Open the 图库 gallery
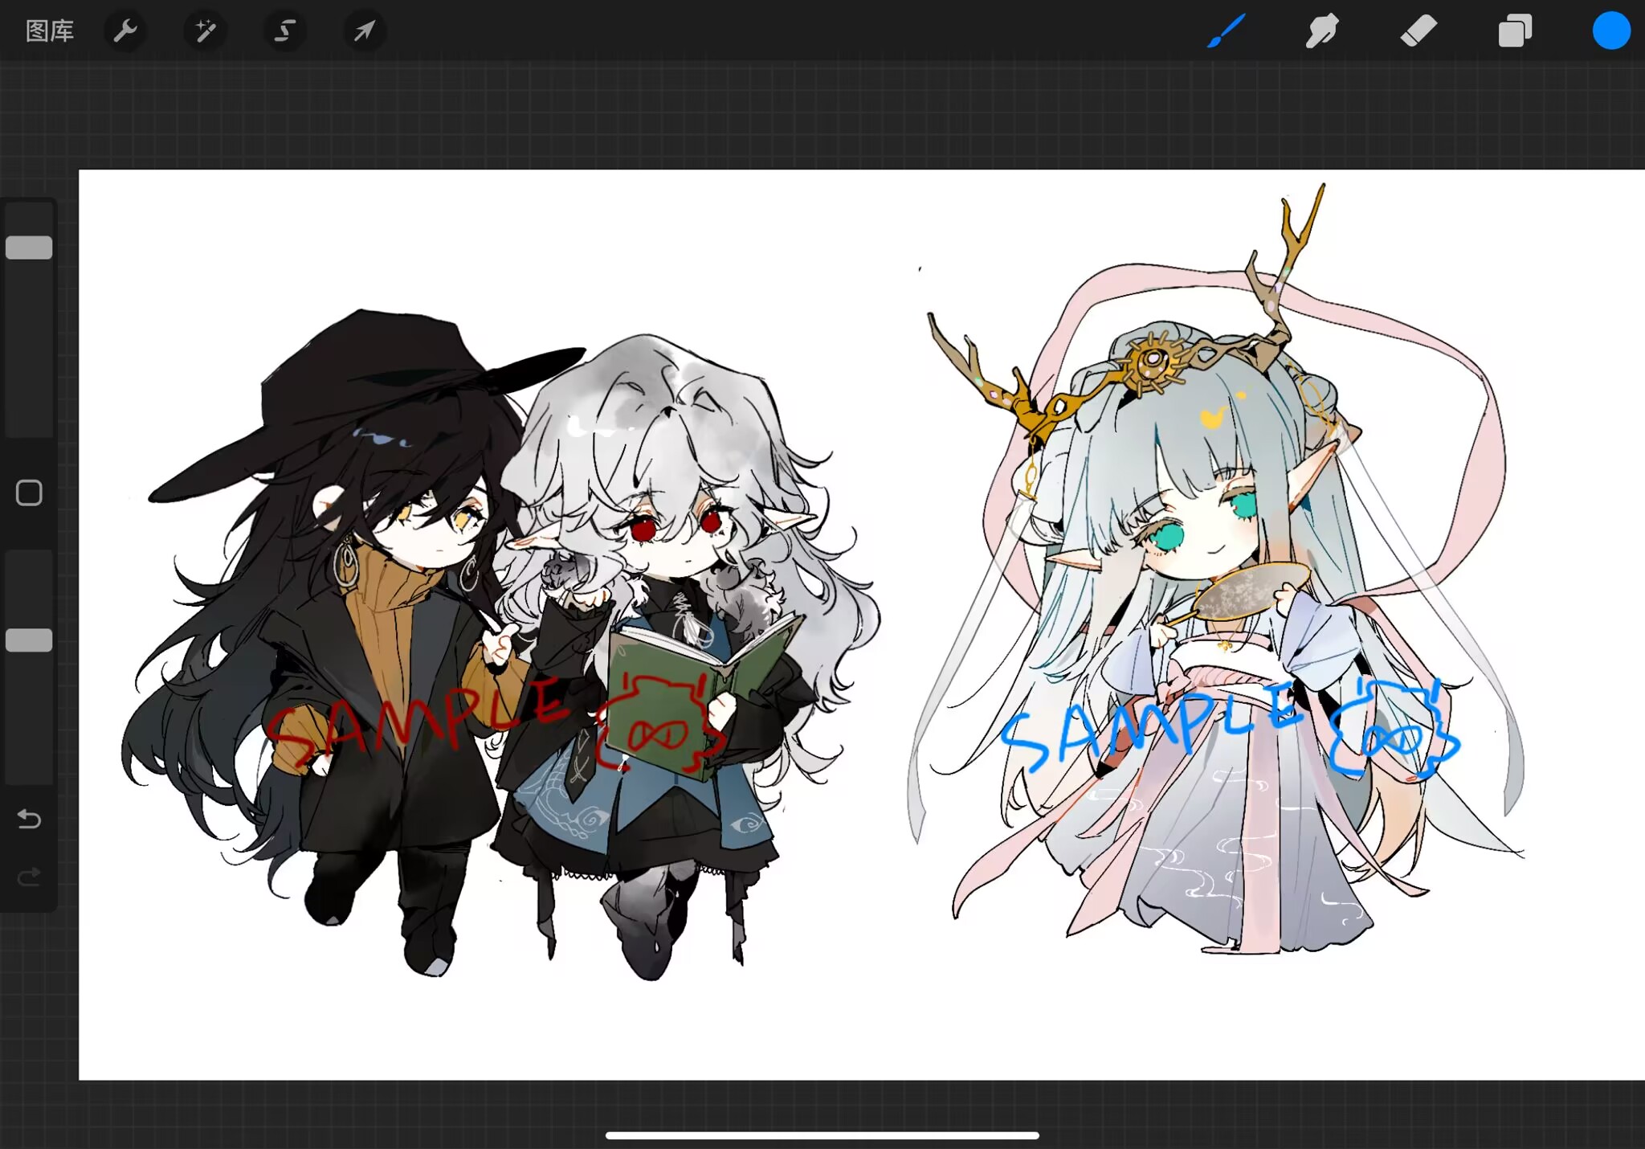 (50, 31)
